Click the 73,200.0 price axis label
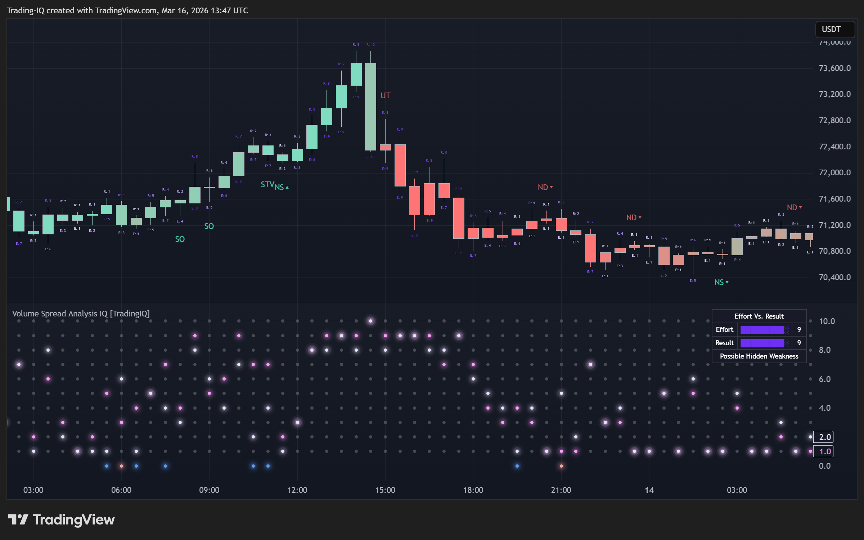 tap(834, 94)
